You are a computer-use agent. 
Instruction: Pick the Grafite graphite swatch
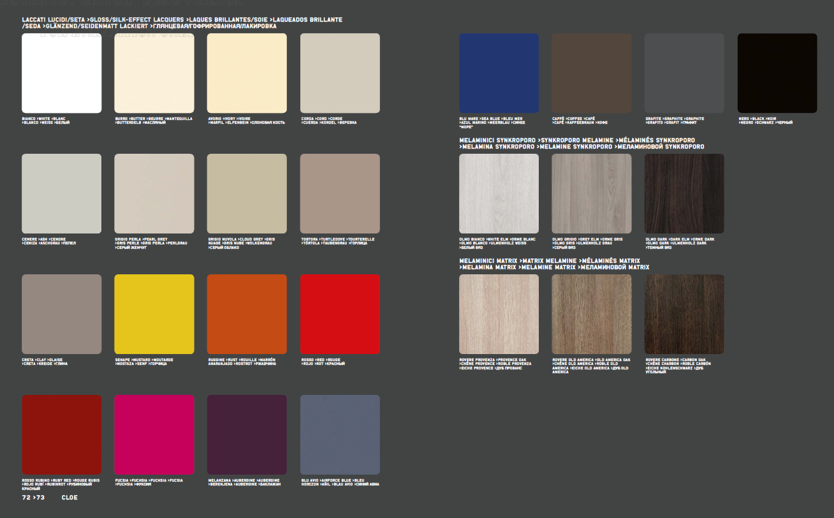tap(684, 73)
